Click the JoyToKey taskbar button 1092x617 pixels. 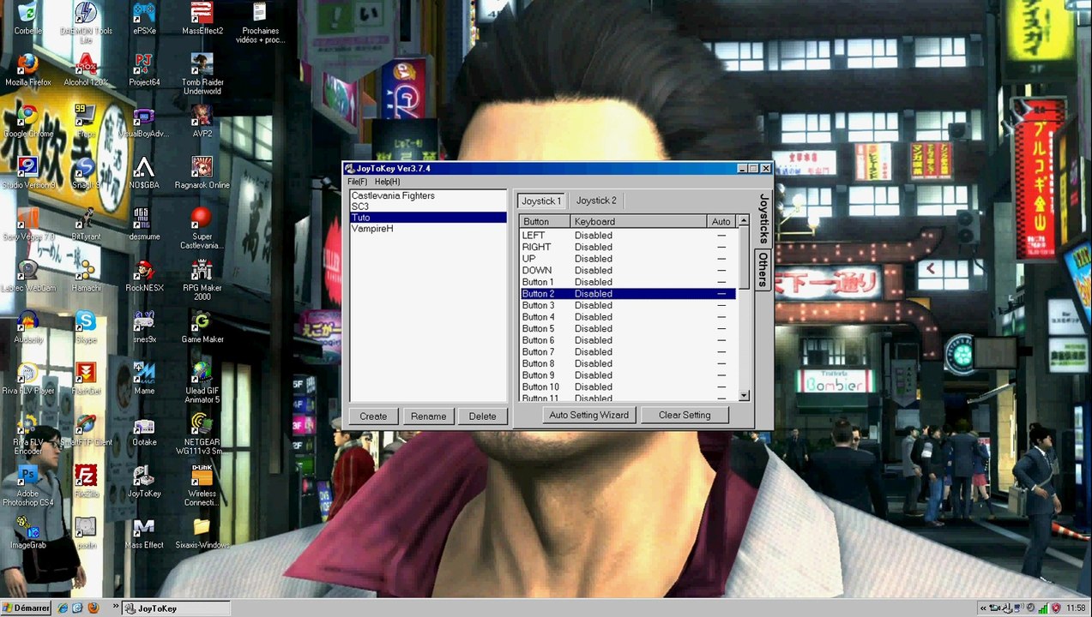pyautogui.click(x=176, y=608)
